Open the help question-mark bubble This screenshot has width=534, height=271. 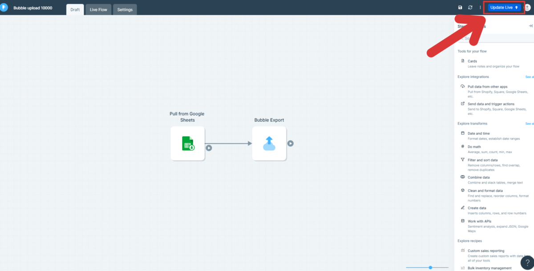[527, 263]
